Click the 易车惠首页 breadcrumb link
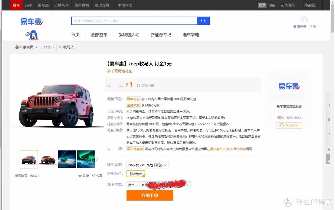The width and height of the screenshot is (335, 210). point(25,47)
